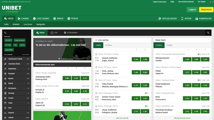Open the Ansvarsfullt spelande link
Image resolution: width=214 pixels, height=120 pixels.
point(186,2)
